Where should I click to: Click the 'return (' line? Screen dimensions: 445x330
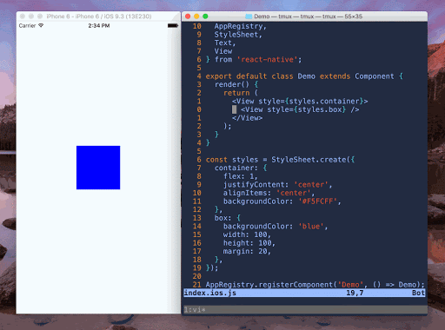click(241, 93)
